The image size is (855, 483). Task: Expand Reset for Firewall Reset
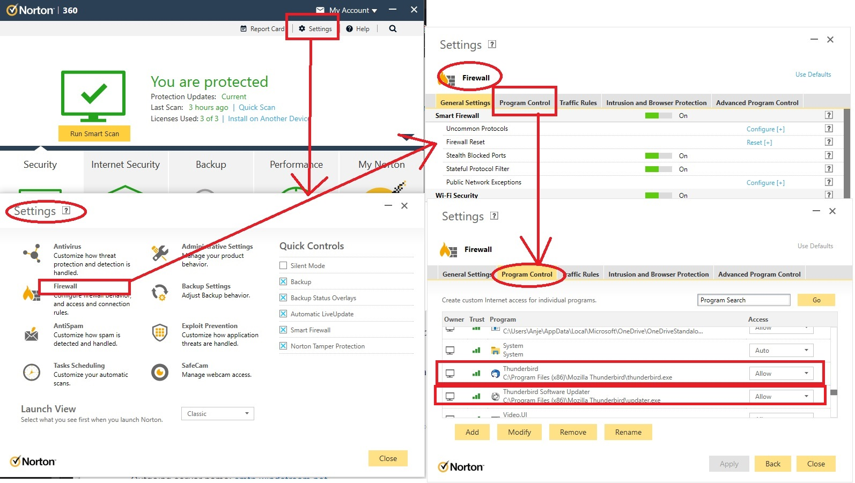tap(759, 143)
